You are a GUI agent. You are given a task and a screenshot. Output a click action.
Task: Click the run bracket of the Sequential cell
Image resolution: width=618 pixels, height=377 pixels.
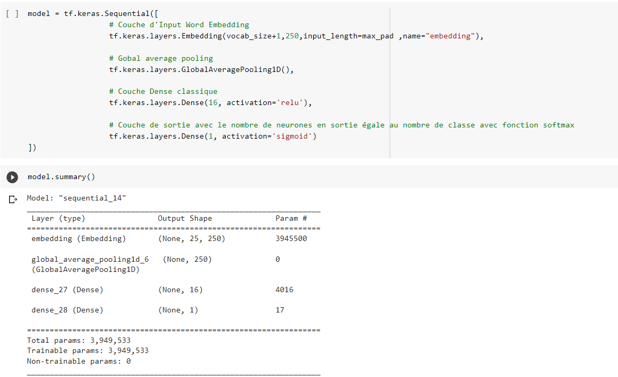(12, 13)
